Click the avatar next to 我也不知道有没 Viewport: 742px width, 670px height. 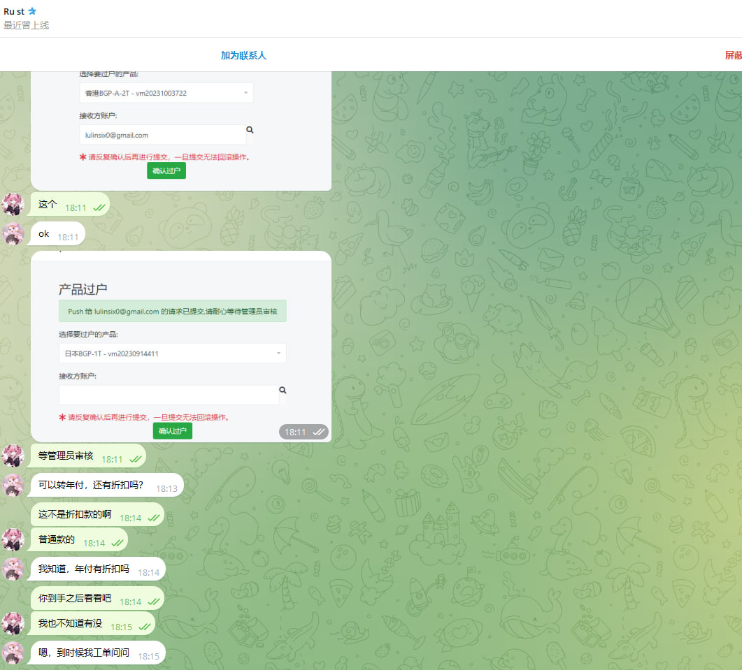(x=13, y=624)
